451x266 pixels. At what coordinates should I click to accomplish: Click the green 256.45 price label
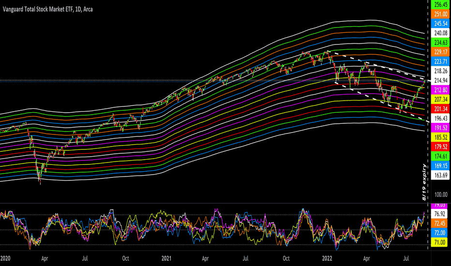(x=441, y=5)
